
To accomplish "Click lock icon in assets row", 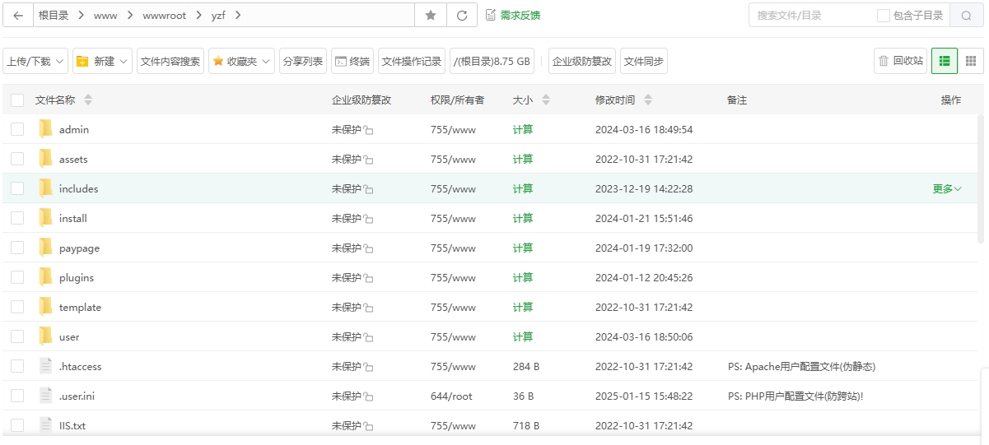I will point(368,160).
